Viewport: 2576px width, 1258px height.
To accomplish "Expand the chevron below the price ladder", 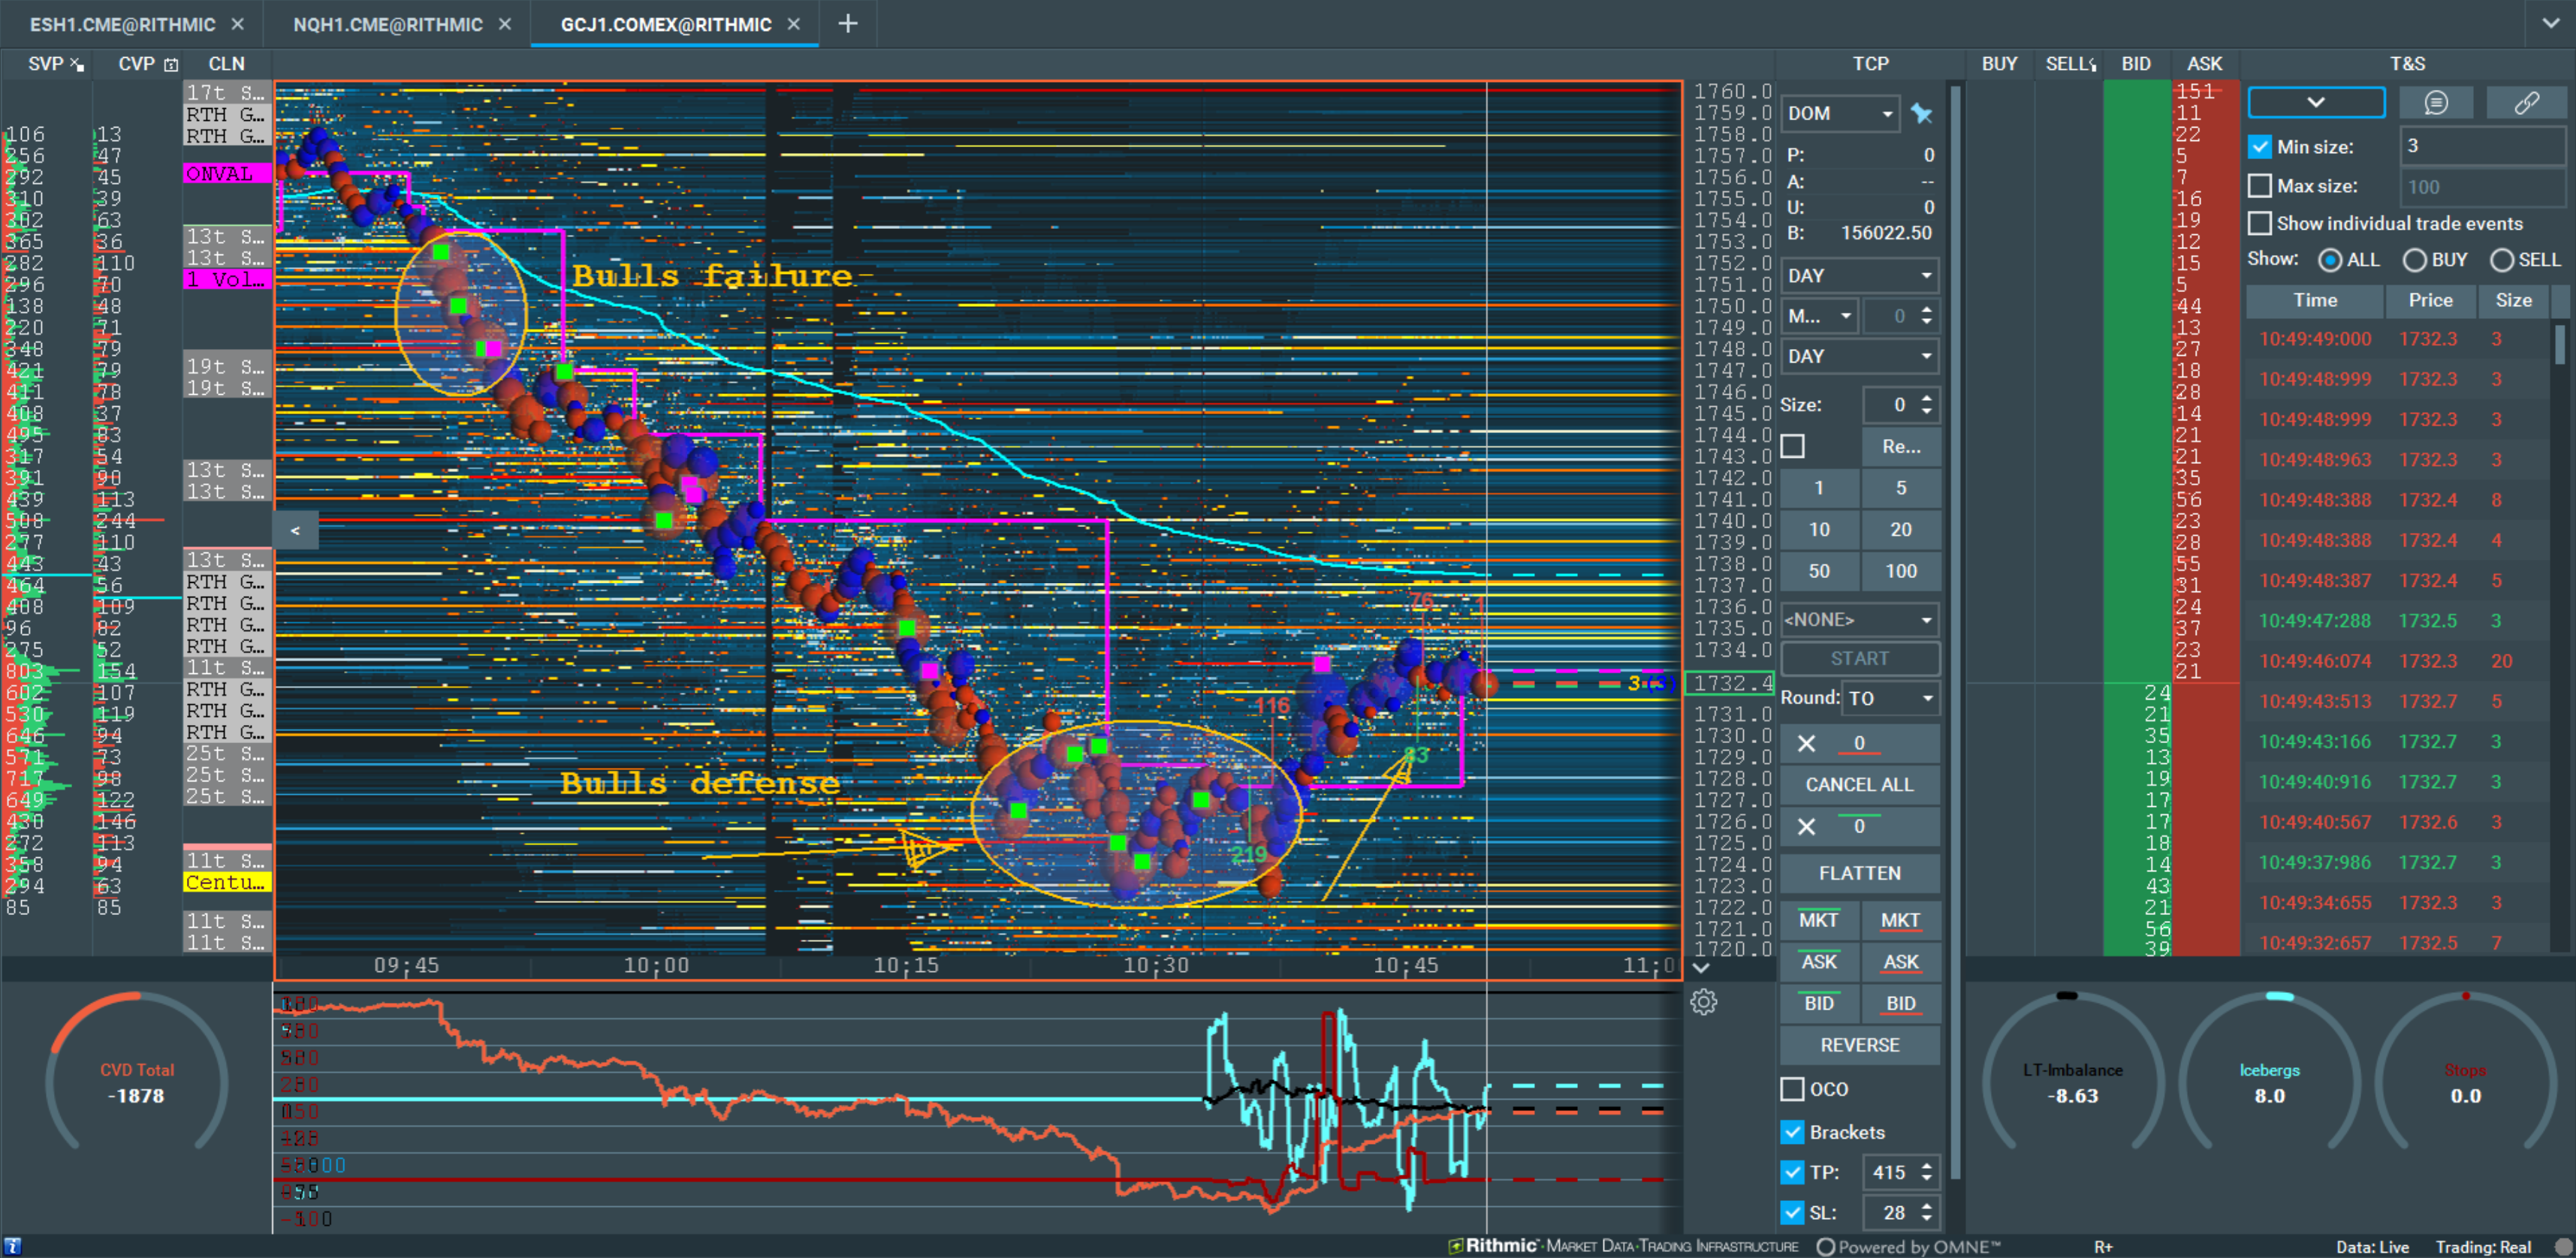I will tap(1701, 968).
